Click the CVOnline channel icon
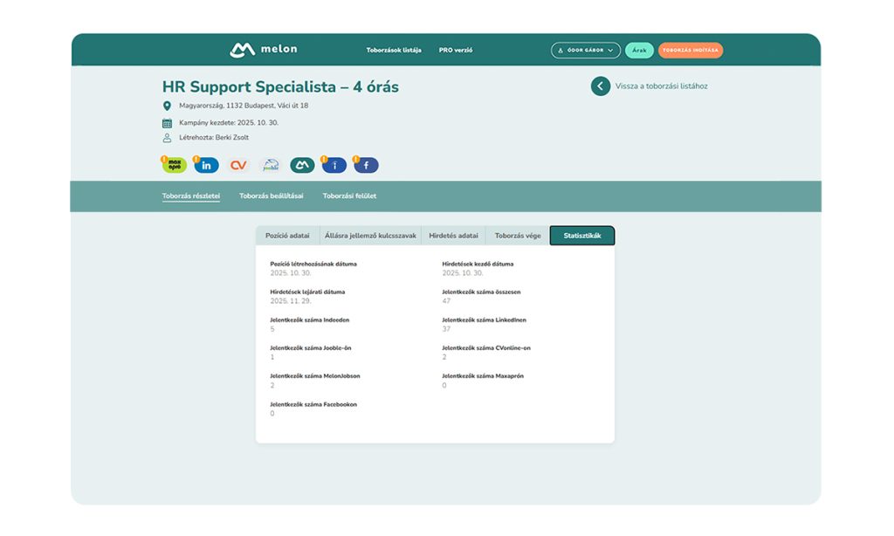 pos(238,165)
